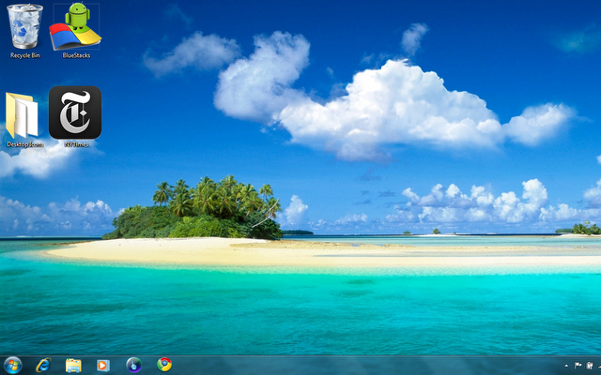This screenshot has width=601, height=375.
Task: Open Windows Explorer from the taskbar
Action: coord(73,365)
